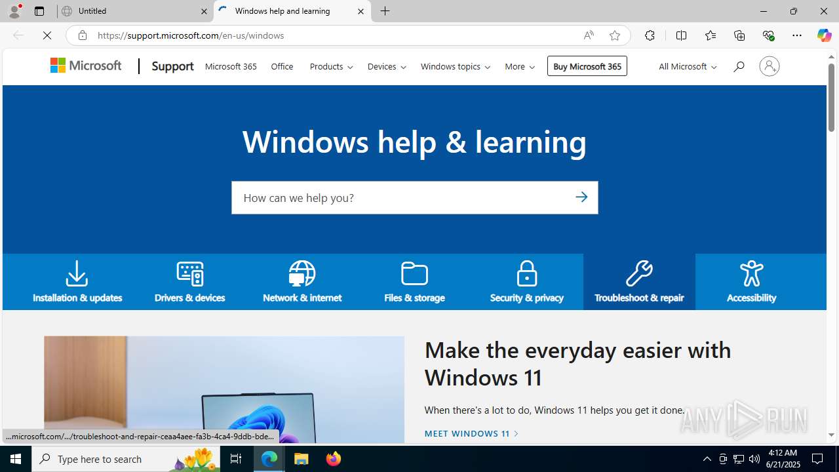Show hidden tray icons
The image size is (839, 472).
(x=707, y=459)
